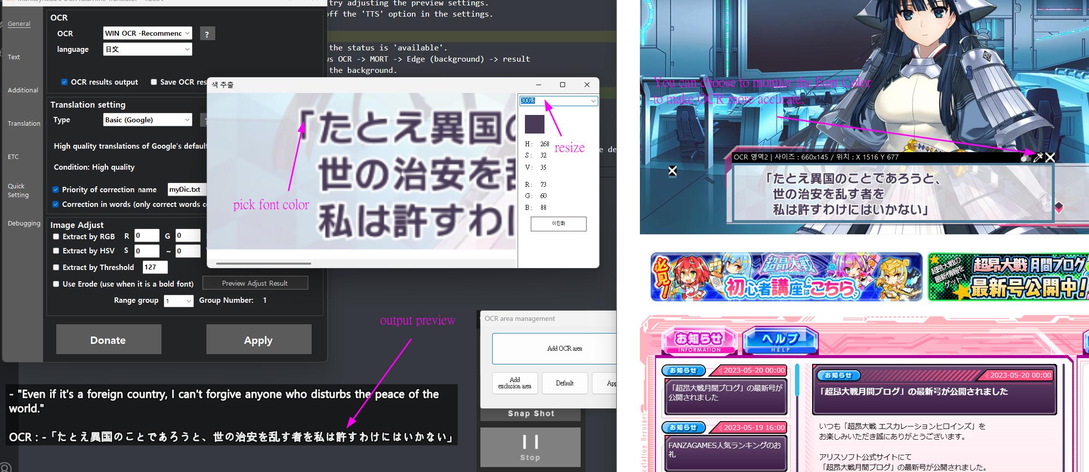Select the Debugging tab

coord(23,223)
